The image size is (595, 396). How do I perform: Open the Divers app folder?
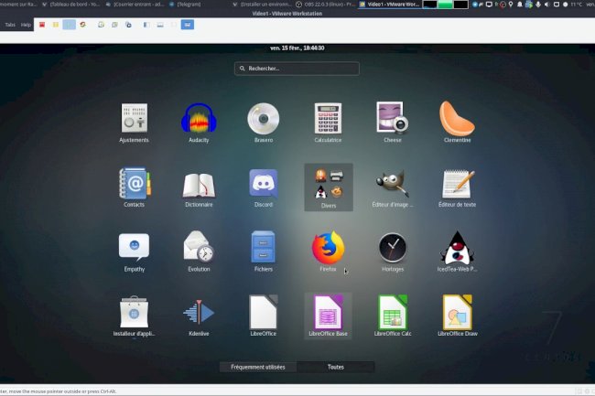[329, 187]
